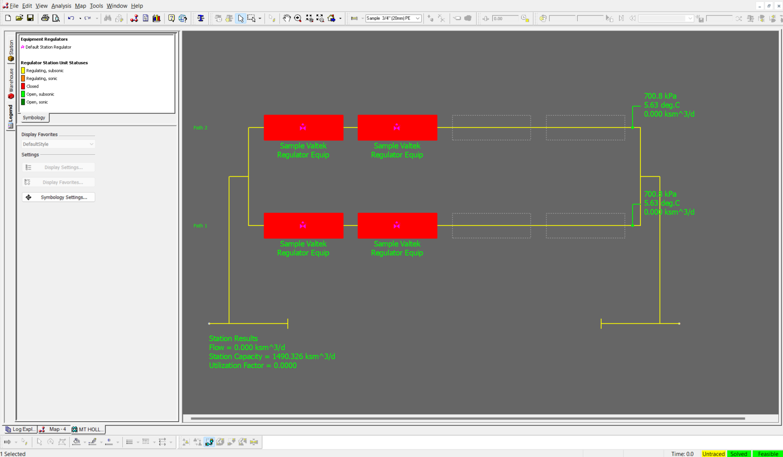Click the Station Capacity = 1490.326 text
This screenshot has width=783, height=457.
click(x=272, y=356)
